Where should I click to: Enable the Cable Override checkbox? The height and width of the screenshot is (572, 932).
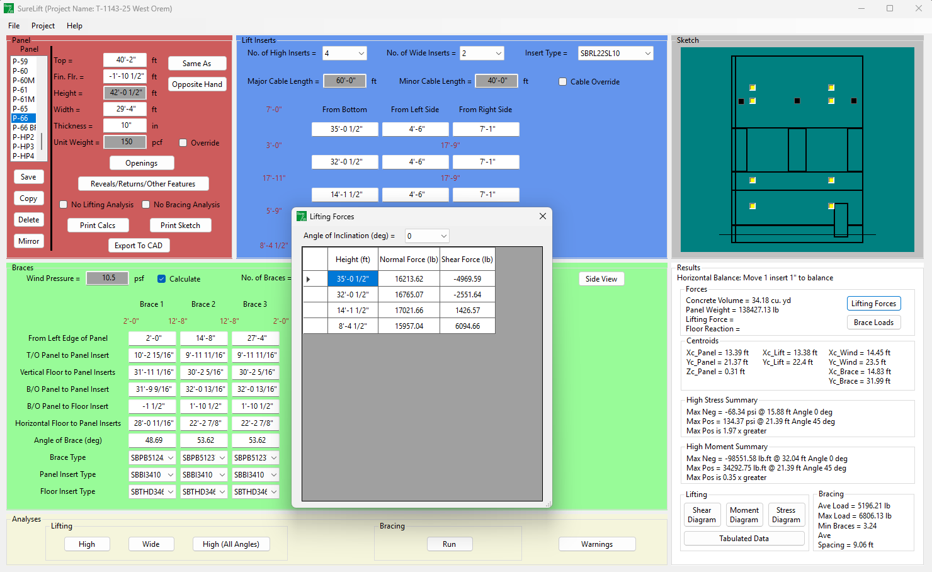563,81
